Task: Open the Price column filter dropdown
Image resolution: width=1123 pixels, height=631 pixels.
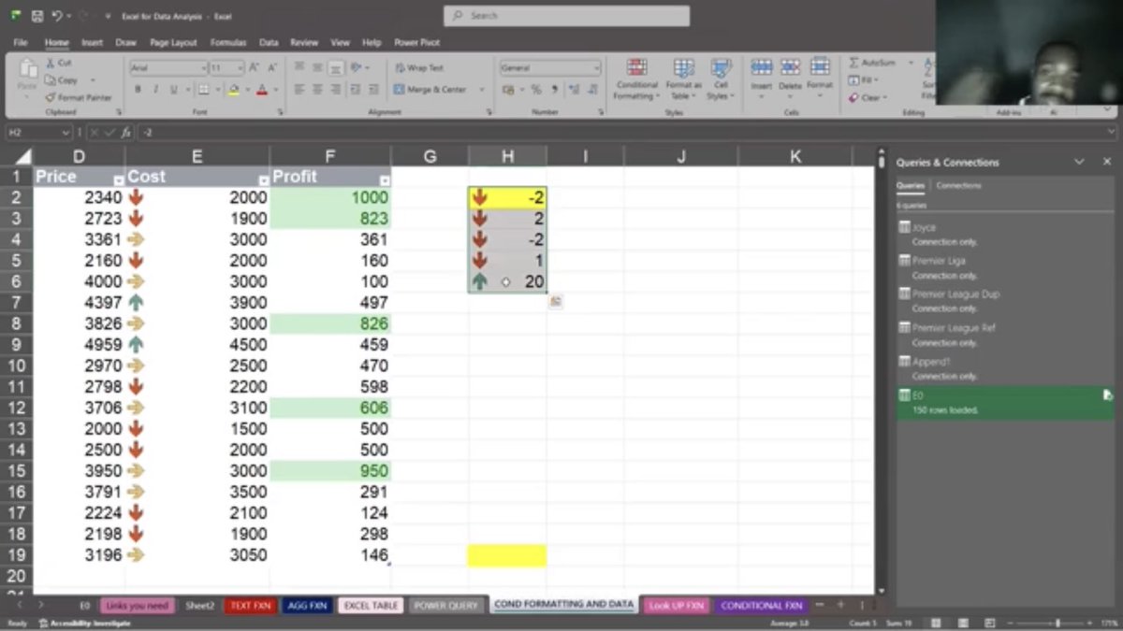Action: click(118, 179)
